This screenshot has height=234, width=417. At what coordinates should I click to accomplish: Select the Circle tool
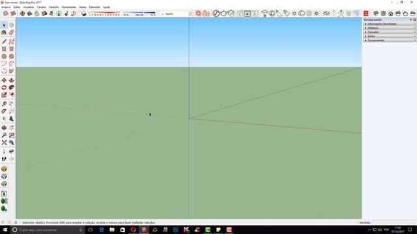coord(4,57)
